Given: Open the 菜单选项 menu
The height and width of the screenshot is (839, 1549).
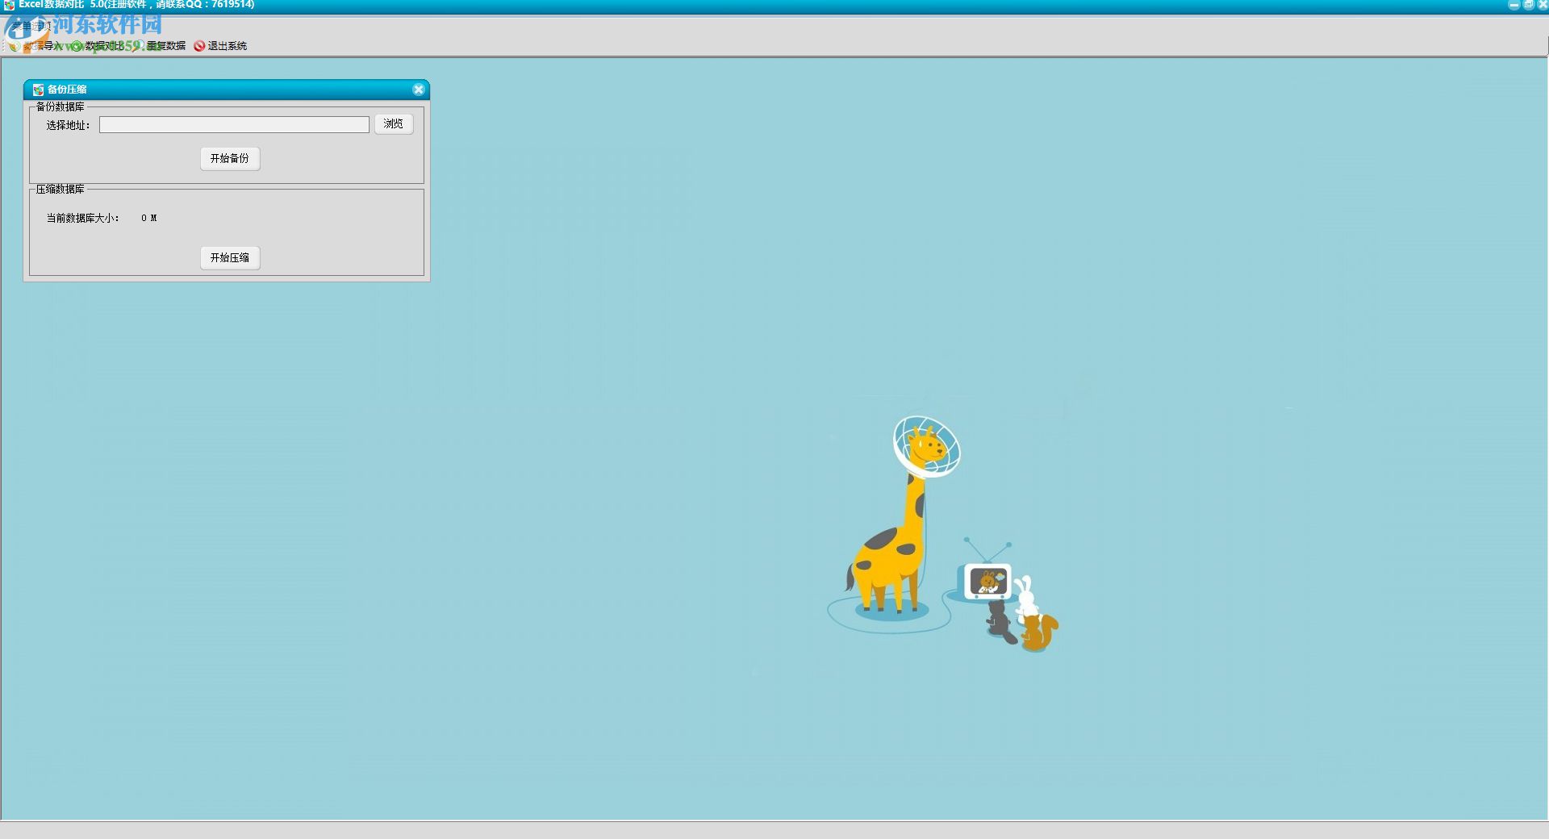Looking at the screenshot, I should [32, 26].
